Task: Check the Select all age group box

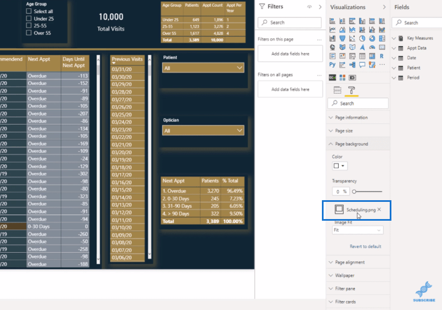Action: coord(29,11)
